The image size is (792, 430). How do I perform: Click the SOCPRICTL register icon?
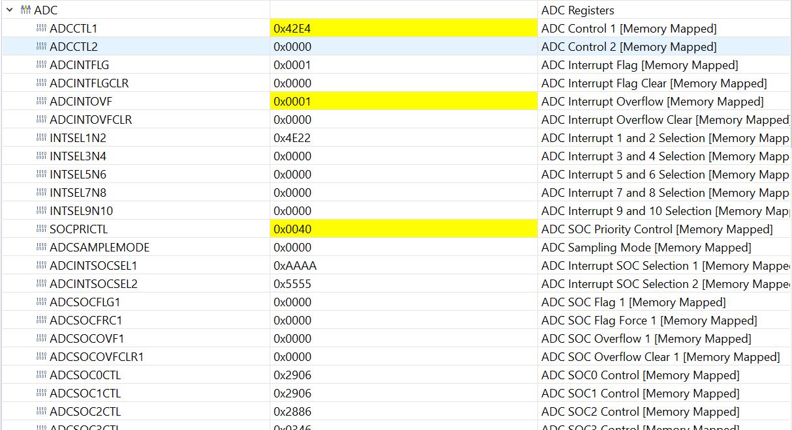[41, 229]
